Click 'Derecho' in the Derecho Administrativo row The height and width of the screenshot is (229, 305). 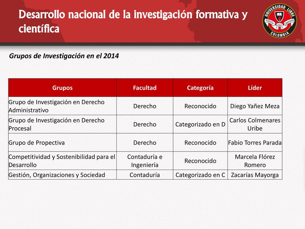(x=145, y=106)
